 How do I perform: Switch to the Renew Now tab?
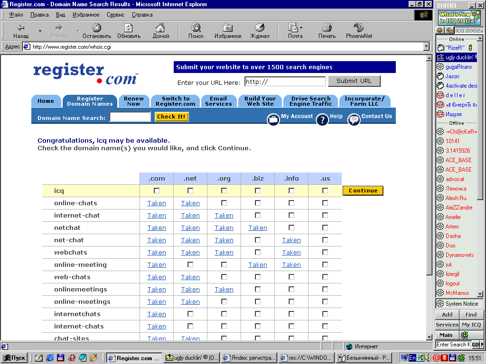click(x=133, y=101)
